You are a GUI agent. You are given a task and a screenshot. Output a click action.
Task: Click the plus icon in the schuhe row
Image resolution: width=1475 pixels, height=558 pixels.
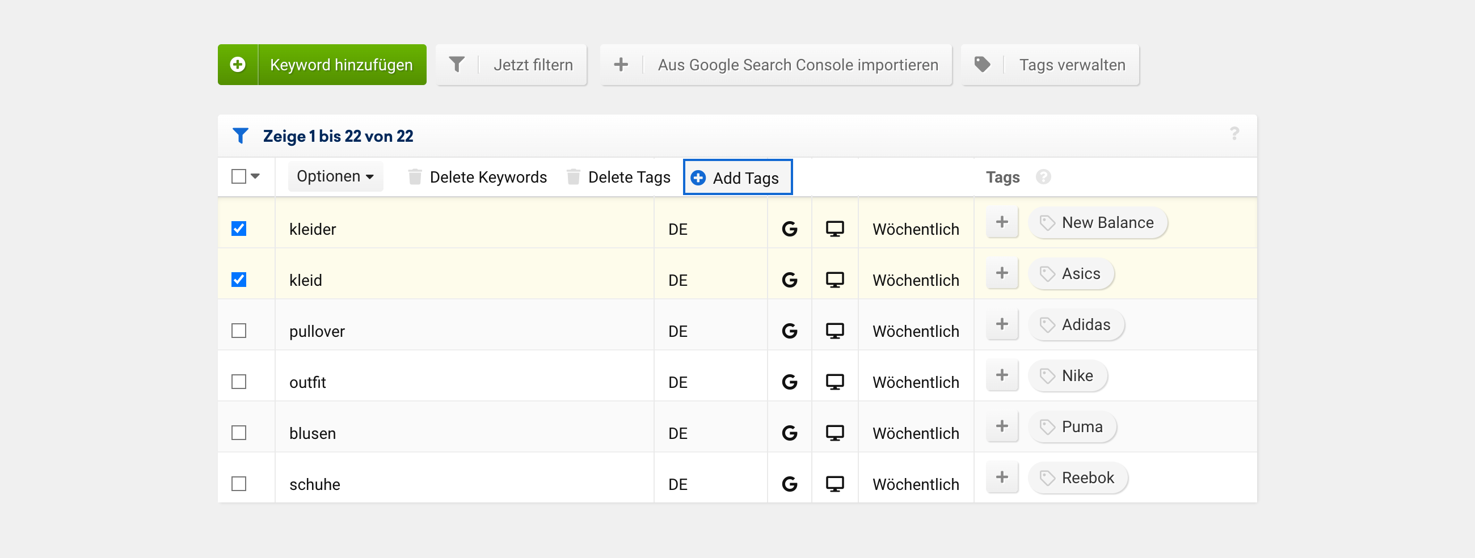point(1001,478)
